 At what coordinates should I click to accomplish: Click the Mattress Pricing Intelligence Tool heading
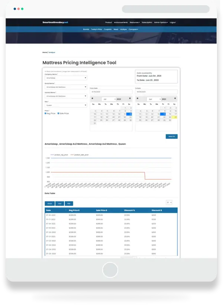tap(80, 63)
